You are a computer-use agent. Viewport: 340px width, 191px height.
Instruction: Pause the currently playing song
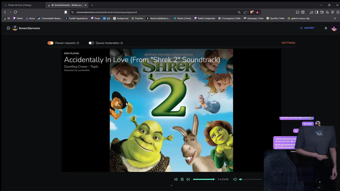182,179
